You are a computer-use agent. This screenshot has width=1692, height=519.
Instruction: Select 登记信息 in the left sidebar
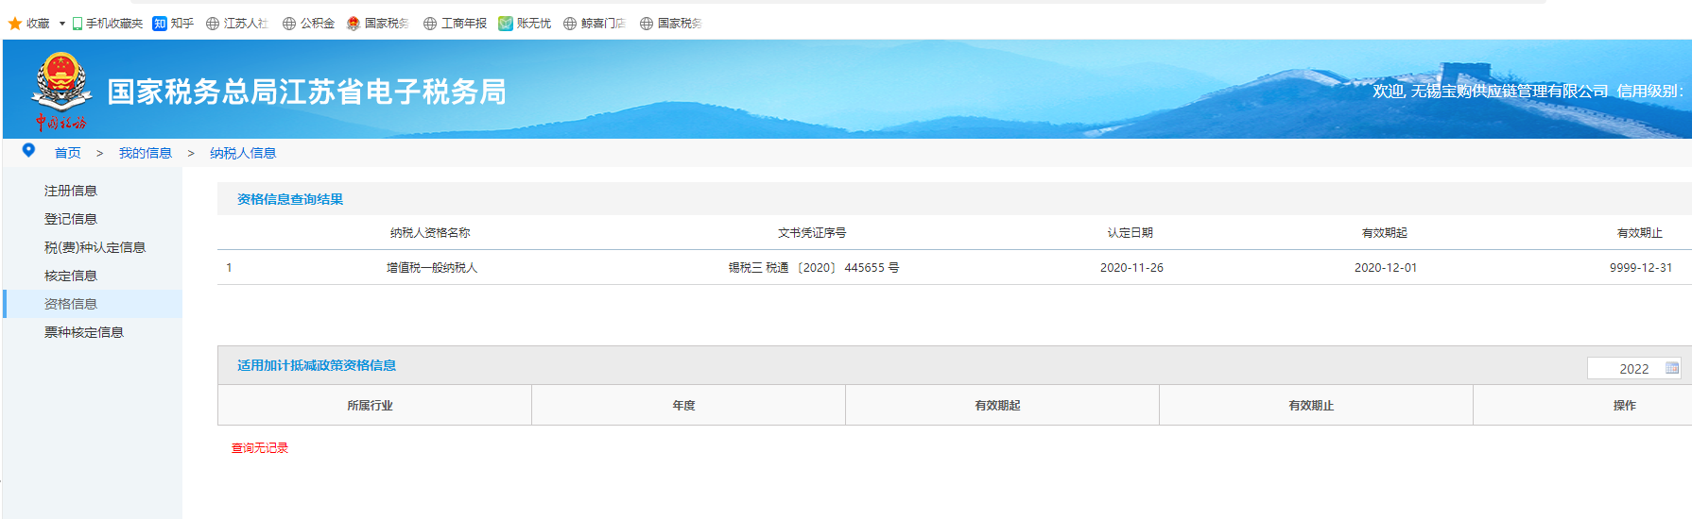point(71,219)
